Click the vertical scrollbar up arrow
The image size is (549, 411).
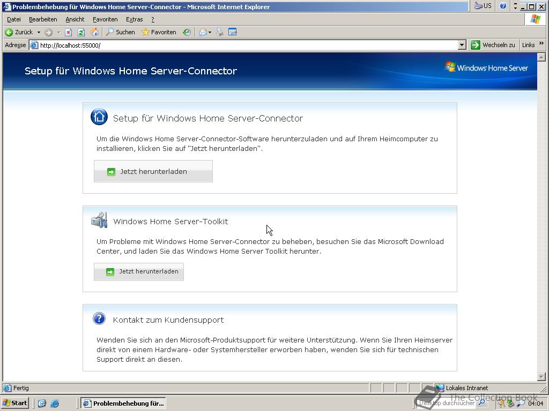pyautogui.click(x=541, y=57)
